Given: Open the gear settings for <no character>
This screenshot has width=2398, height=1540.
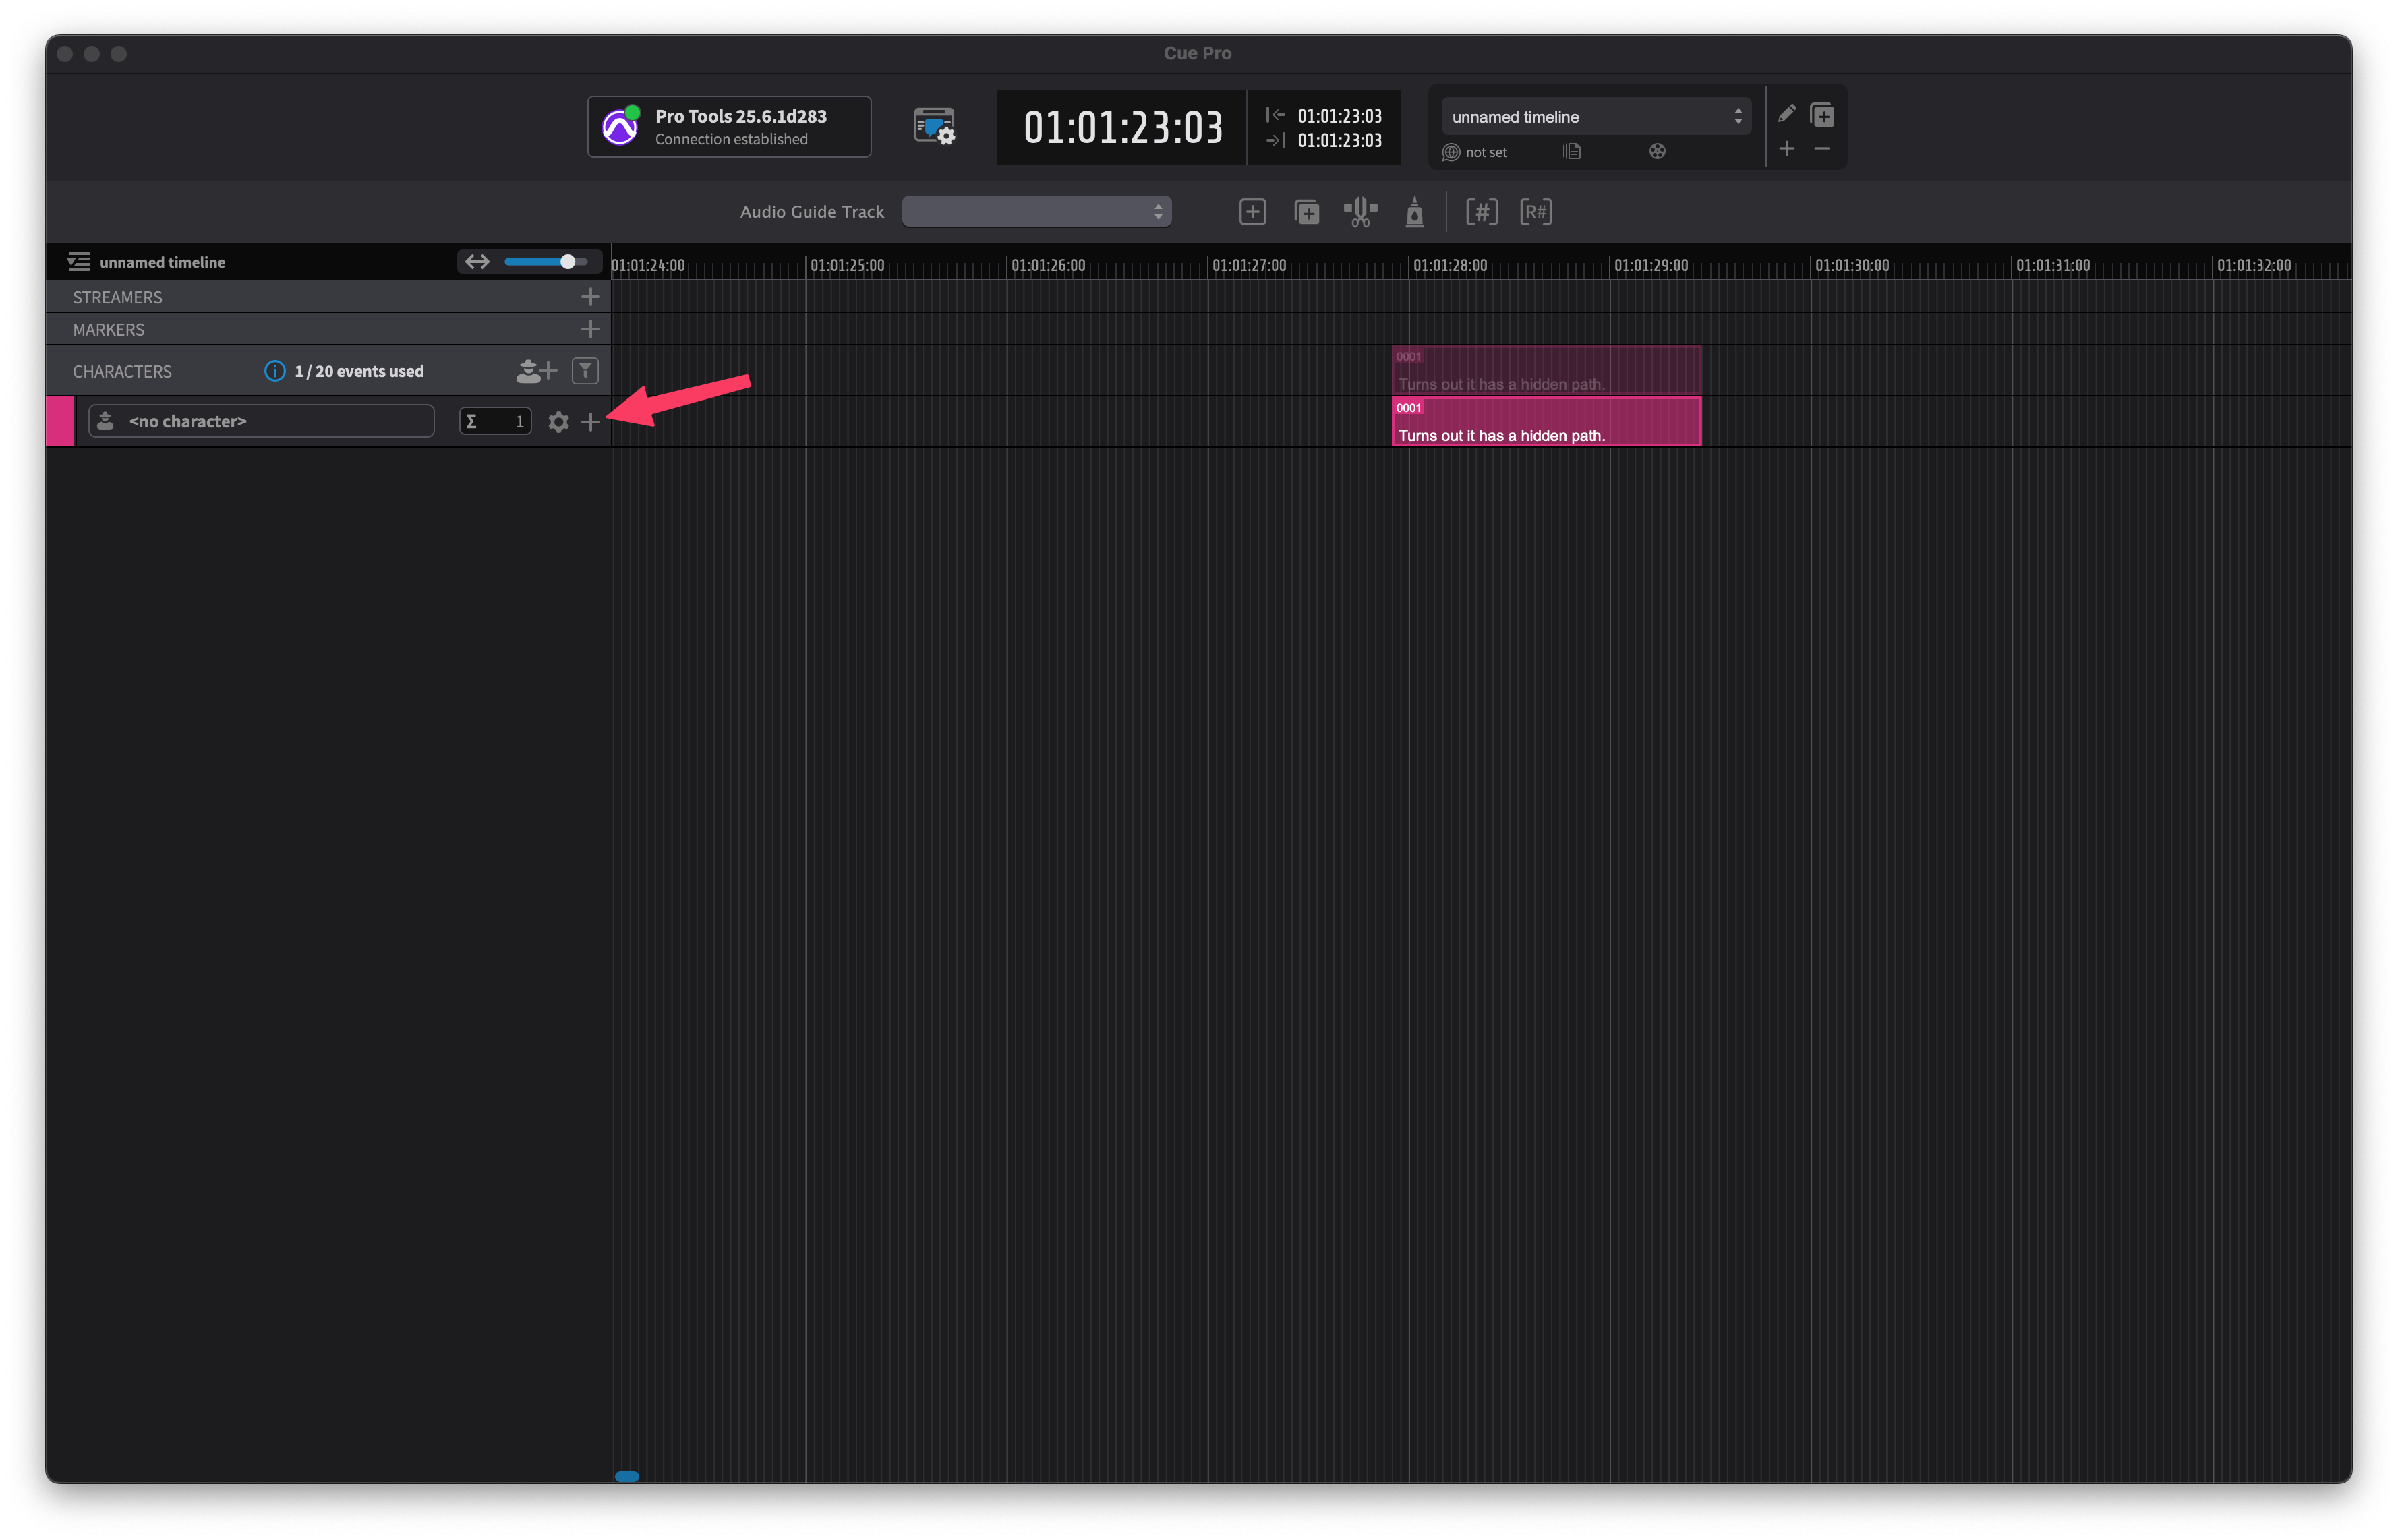Looking at the screenshot, I should point(558,422).
